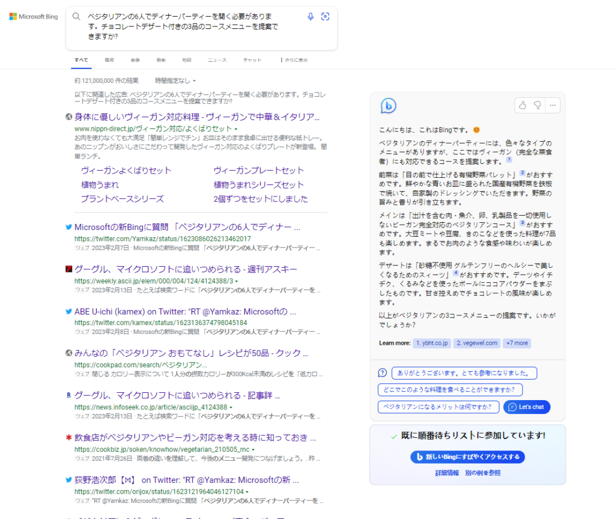Open the 2個ずつをセットにしました sitelink
This screenshot has width=615, height=519.
261,199
